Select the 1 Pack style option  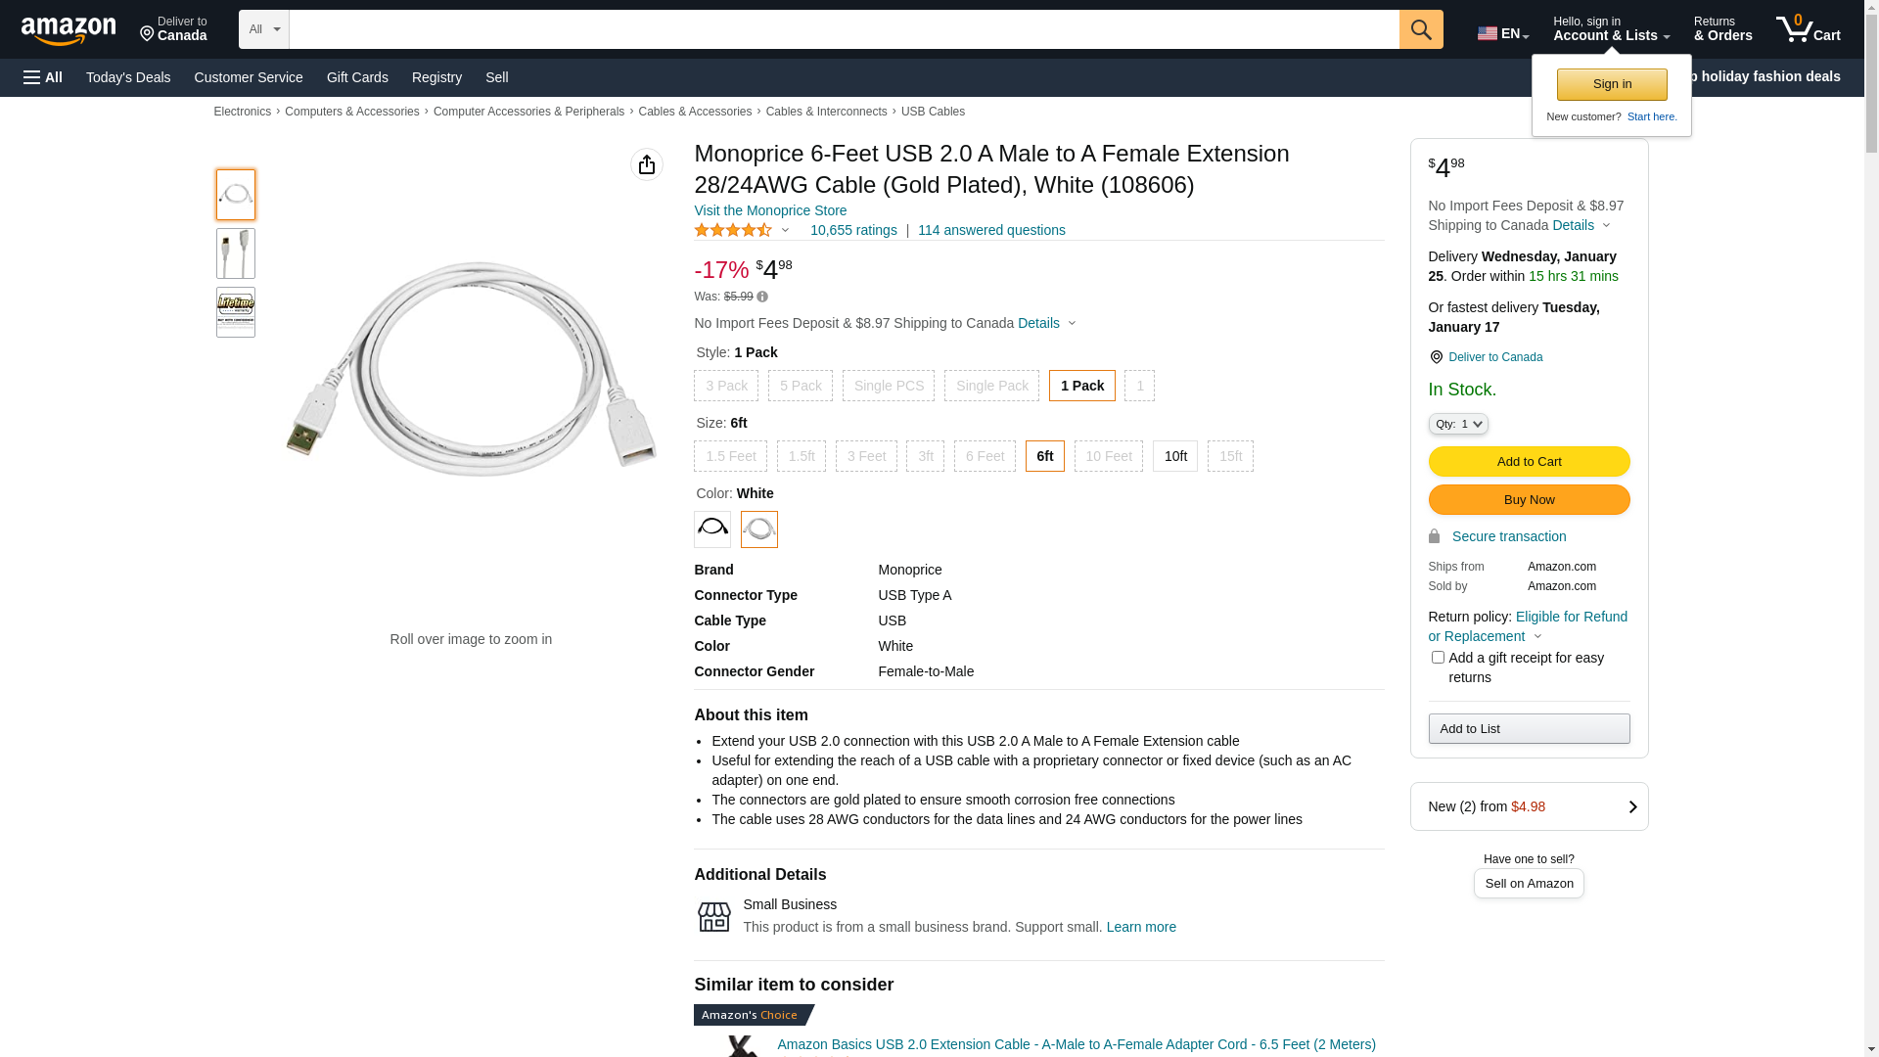[x=1081, y=386]
